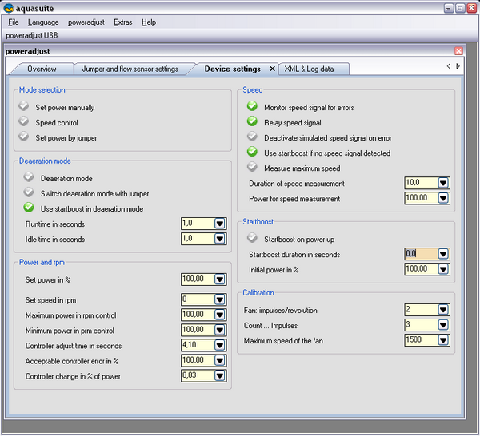Toggle Measure maximum speed option
The width and height of the screenshot is (480, 436).
(x=252, y=167)
